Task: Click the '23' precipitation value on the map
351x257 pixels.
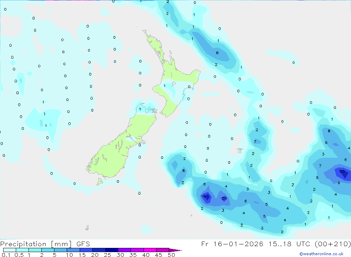Action: click(342, 171)
